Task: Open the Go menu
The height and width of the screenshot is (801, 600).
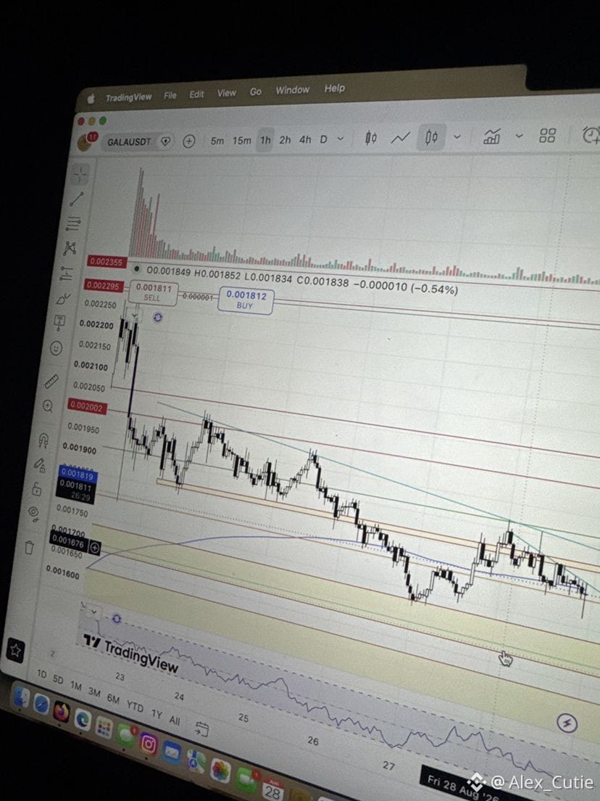Action: (256, 92)
